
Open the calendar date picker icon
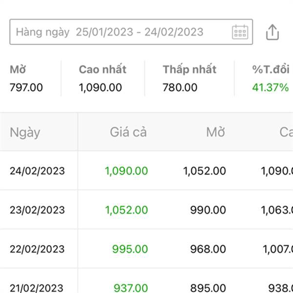[x=240, y=32]
